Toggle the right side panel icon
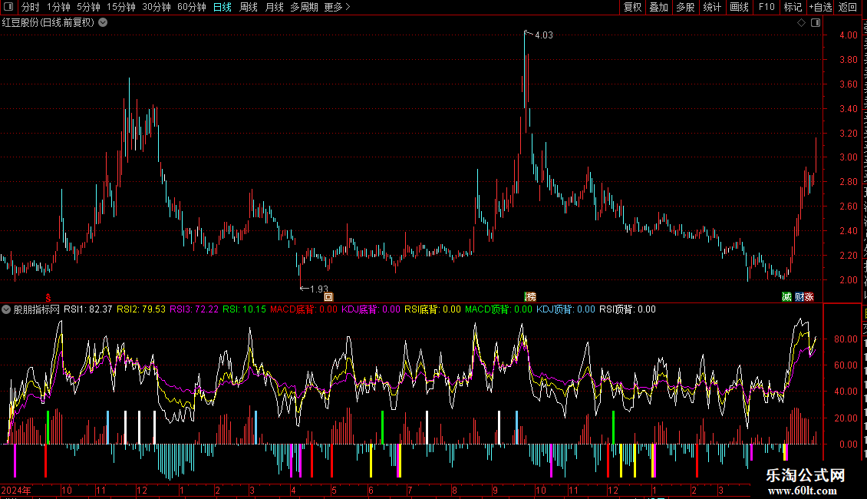 click(x=816, y=23)
